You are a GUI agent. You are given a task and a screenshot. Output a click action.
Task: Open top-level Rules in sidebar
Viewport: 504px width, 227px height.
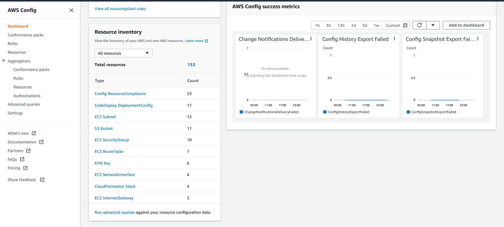[12, 44]
